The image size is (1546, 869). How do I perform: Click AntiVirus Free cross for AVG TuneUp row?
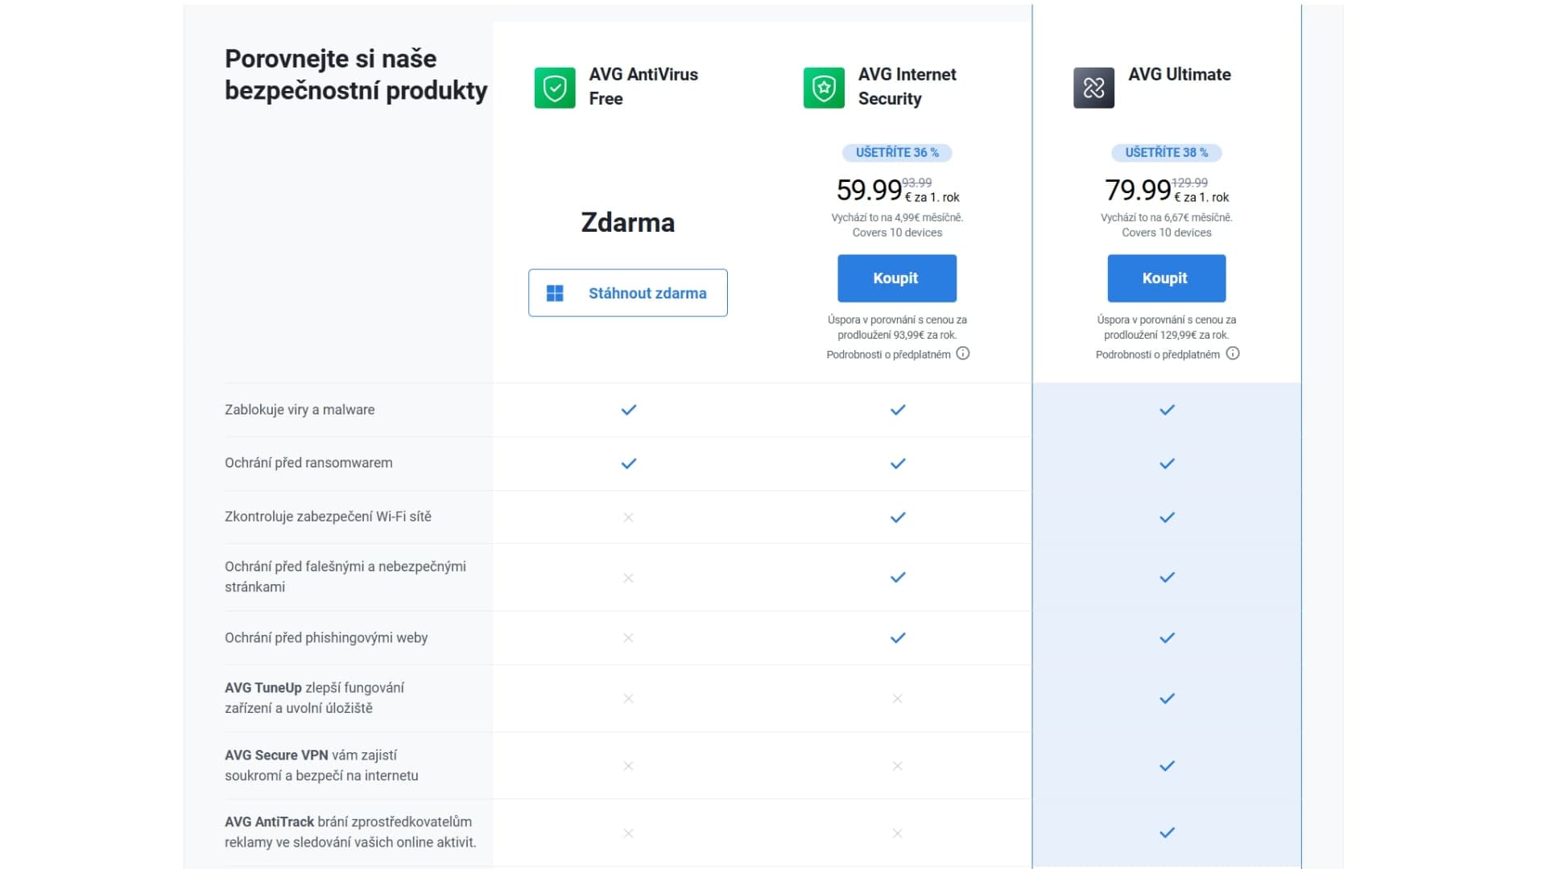[x=629, y=698]
